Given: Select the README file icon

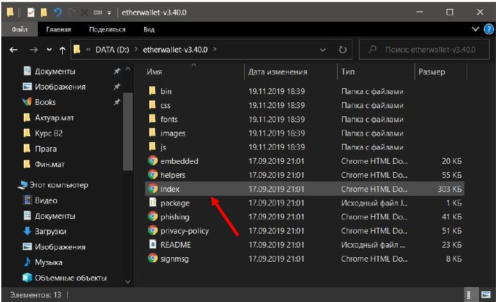Looking at the screenshot, I should point(153,244).
